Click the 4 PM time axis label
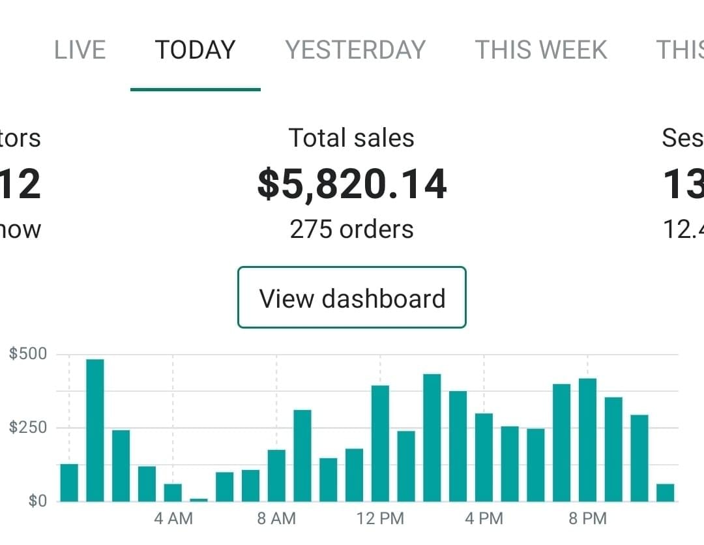Screen dimensions: 704x545 click(484, 519)
